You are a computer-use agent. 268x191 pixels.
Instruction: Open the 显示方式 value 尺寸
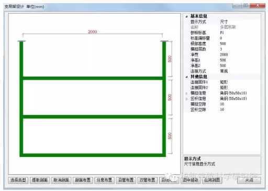click(224, 22)
